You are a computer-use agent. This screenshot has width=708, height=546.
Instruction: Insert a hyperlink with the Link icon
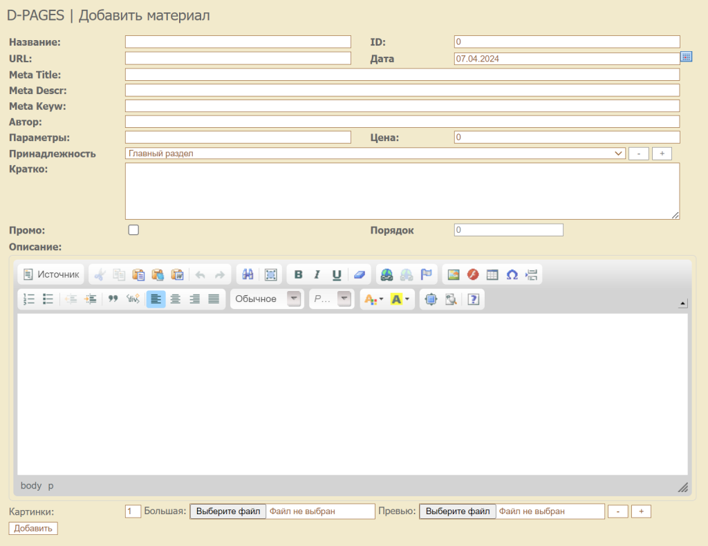tap(387, 274)
